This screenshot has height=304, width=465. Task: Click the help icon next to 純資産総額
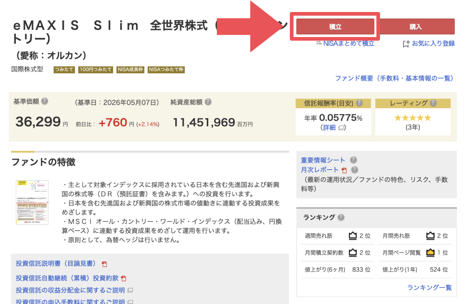pyautogui.click(x=208, y=102)
